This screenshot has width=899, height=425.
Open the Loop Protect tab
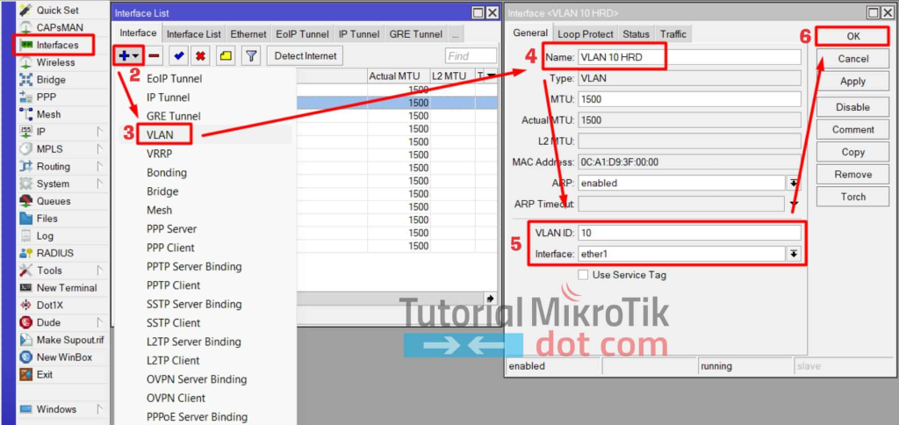586,34
